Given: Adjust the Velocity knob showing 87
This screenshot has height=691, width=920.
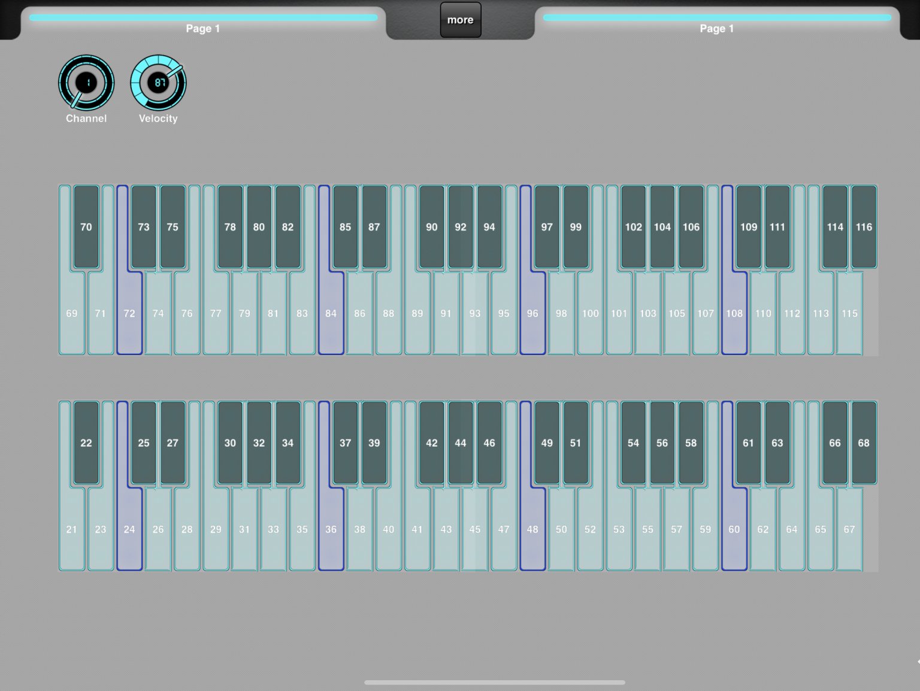Looking at the screenshot, I should pyautogui.click(x=158, y=83).
